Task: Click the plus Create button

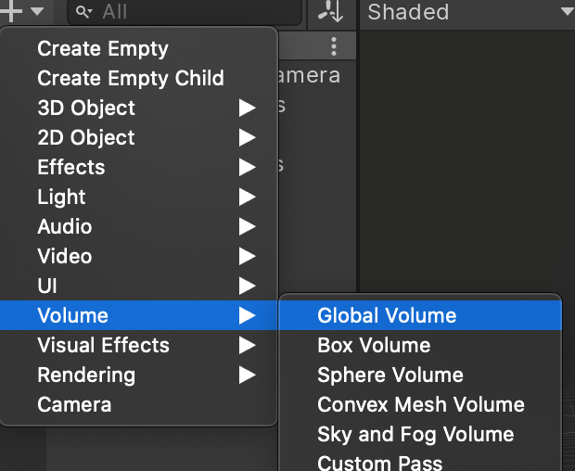Action: point(13,11)
